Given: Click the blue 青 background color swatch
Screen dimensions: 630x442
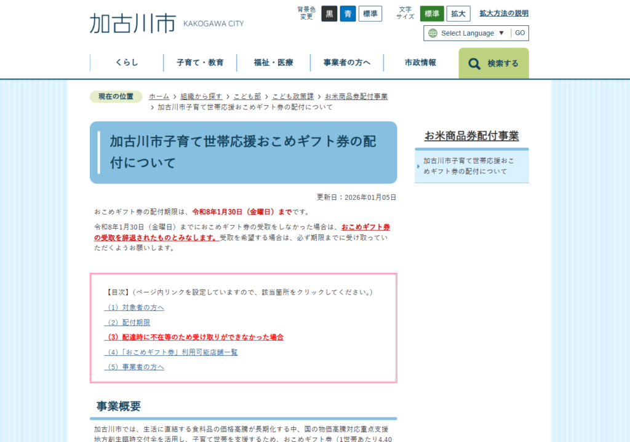Looking at the screenshot, I should (x=348, y=13).
